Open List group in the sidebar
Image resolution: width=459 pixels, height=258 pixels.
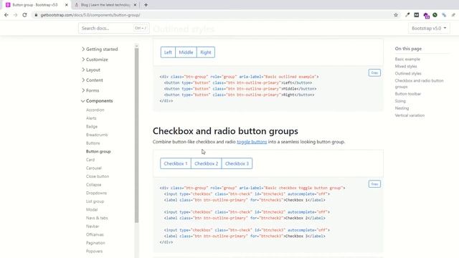[95, 201]
